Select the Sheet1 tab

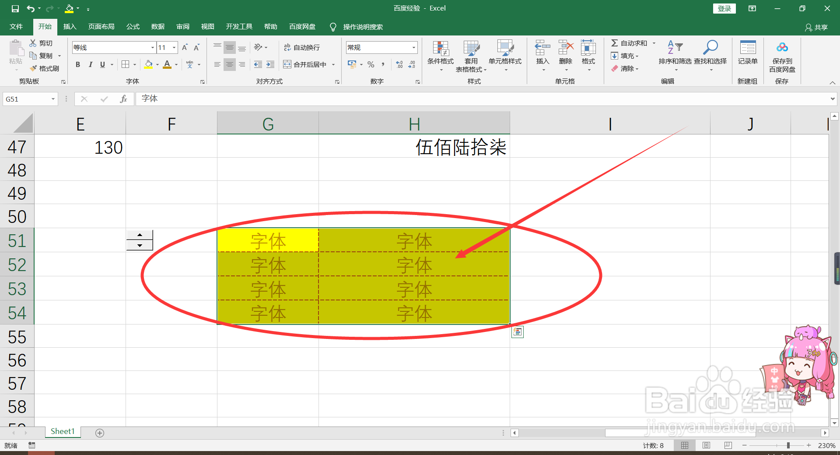pos(62,431)
